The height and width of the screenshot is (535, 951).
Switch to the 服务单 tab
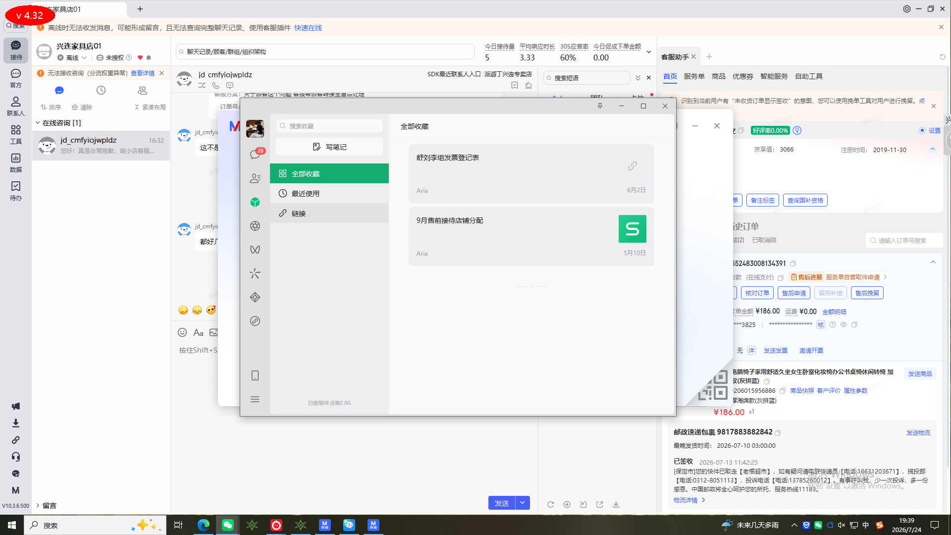pyautogui.click(x=694, y=76)
